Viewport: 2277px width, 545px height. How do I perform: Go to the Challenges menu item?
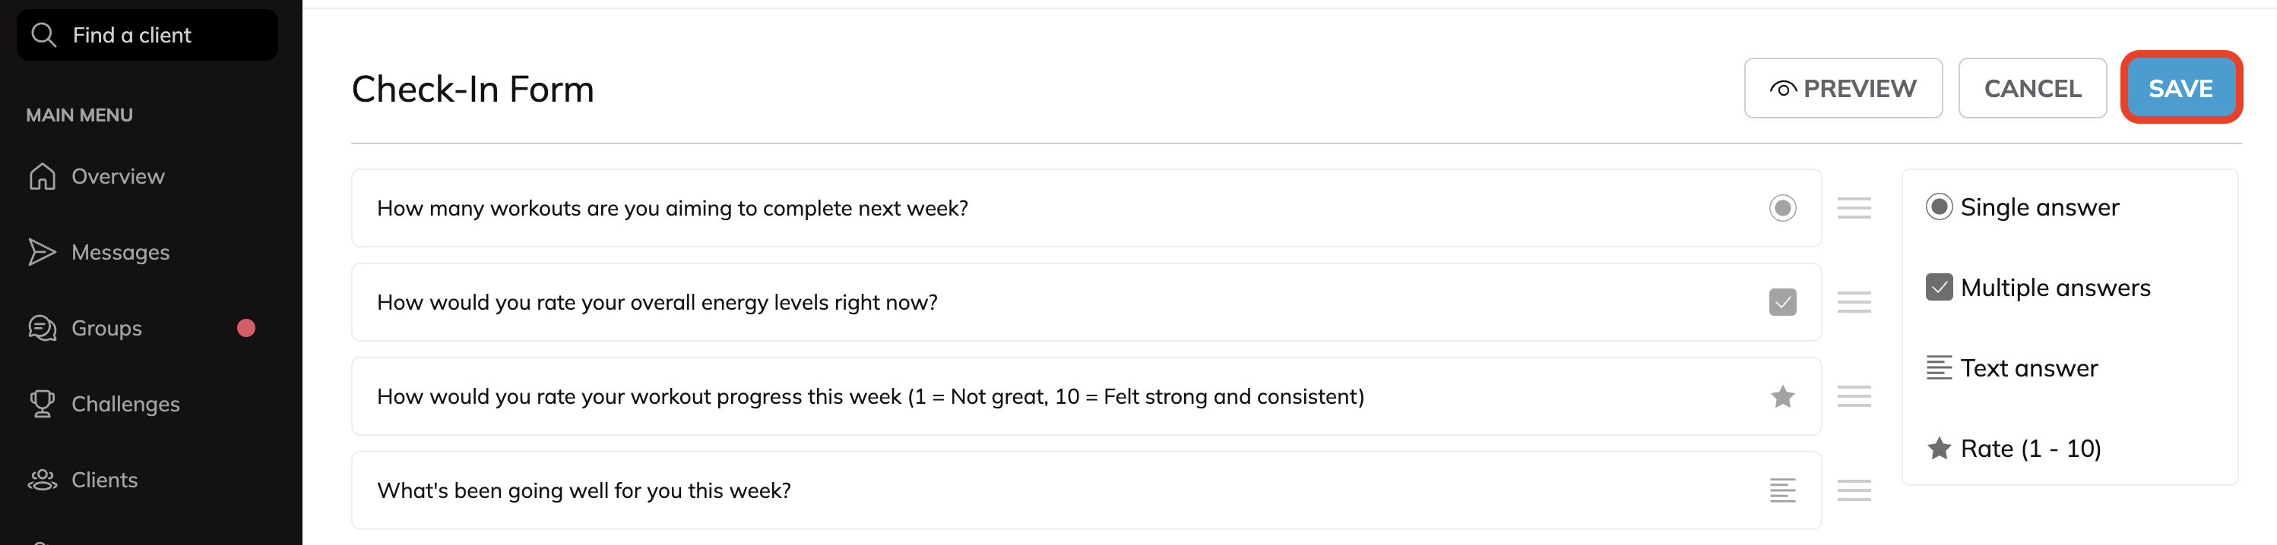coord(125,404)
